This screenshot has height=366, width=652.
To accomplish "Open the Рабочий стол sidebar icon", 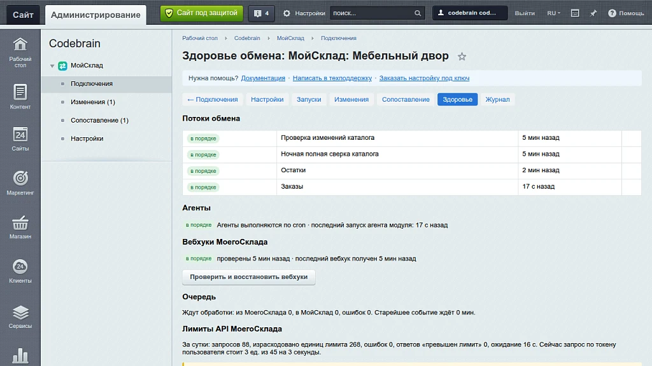I will click(x=20, y=52).
